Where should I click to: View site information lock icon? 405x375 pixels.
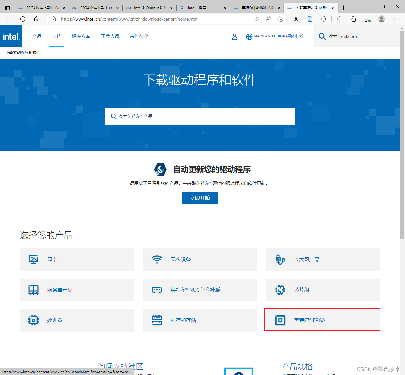pyautogui.click(x=54, y=19)
